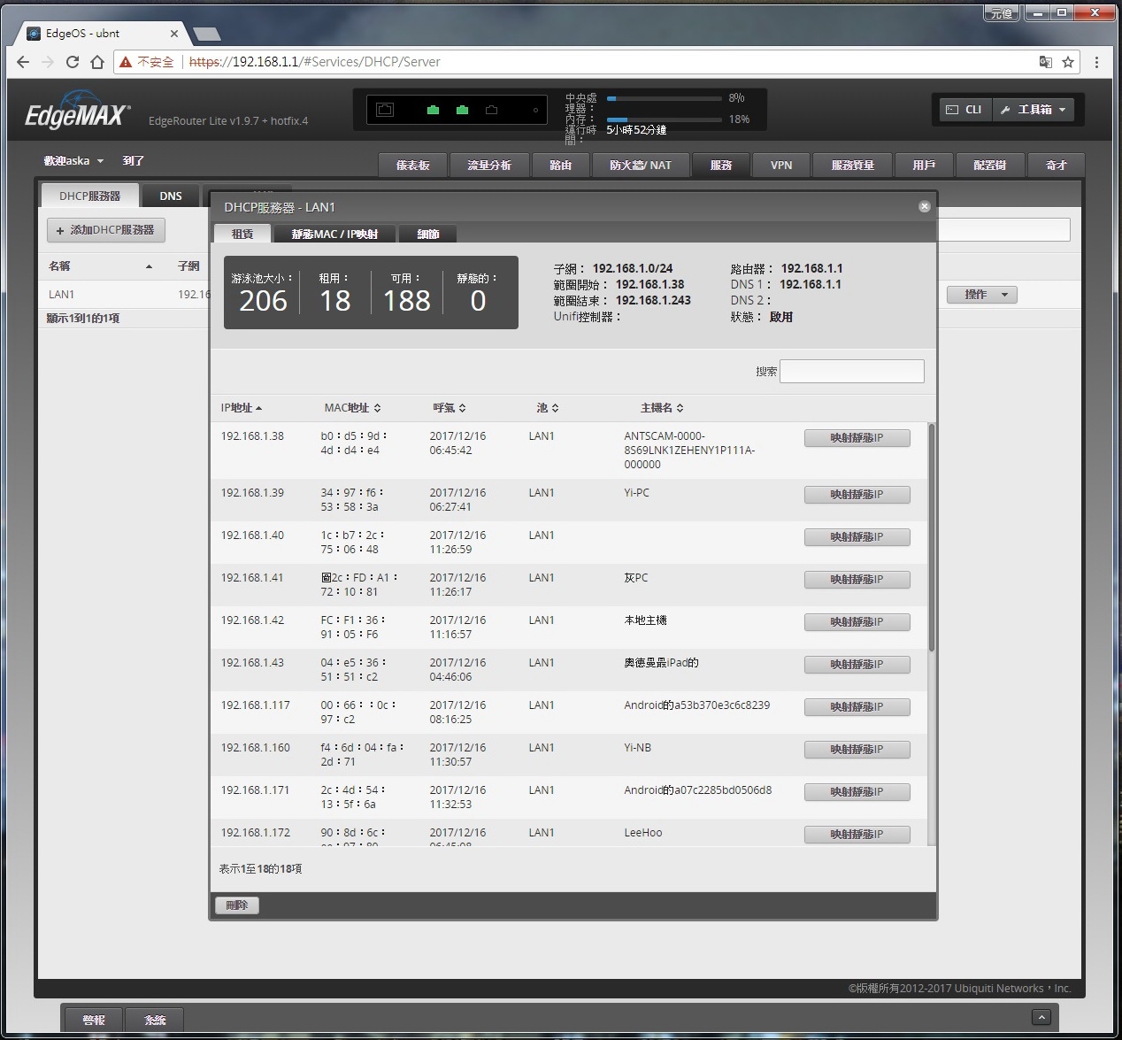Screen dimensions: 1122x1040
Task: Click the Yi-PC hostname entry
Action: pyautogui.click(x=636, y=493)
